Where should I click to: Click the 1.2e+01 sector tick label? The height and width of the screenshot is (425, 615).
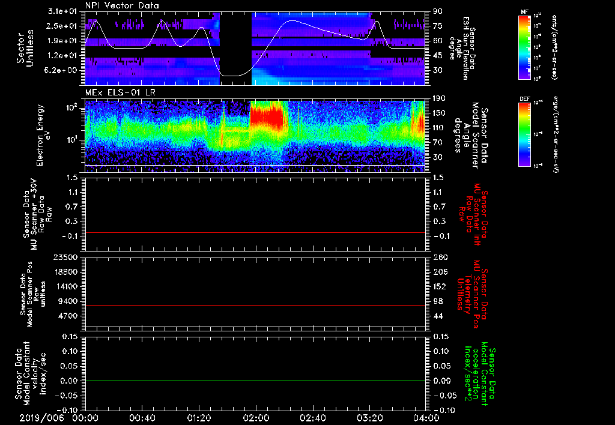click(x=62, y=56)
